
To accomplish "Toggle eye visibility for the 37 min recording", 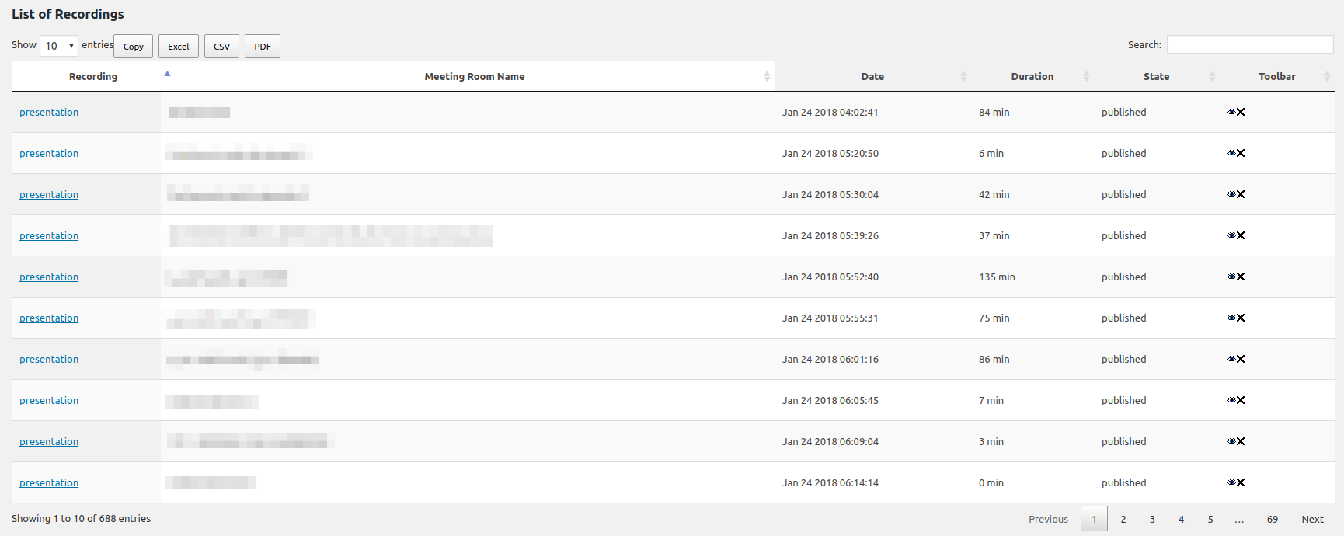I will [x=1231, y=235].
